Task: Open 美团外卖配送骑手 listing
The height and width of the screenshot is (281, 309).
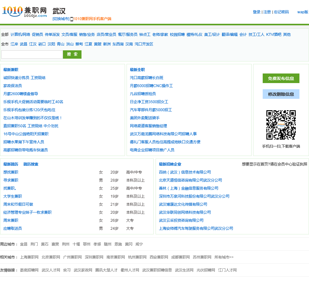Action: coord(145,118)
